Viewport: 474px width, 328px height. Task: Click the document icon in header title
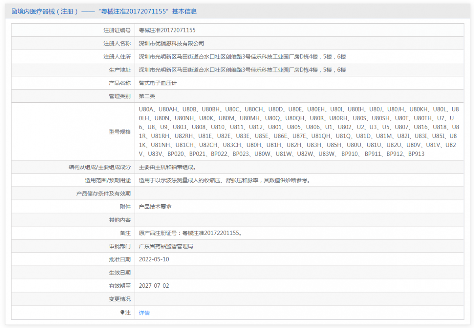pos(14,11)
